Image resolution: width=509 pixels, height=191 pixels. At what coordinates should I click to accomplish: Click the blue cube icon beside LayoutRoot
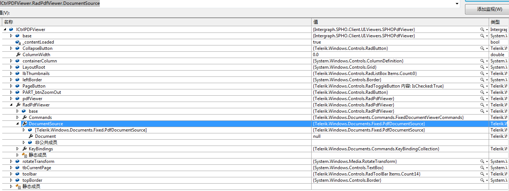[x=17, y=67]
